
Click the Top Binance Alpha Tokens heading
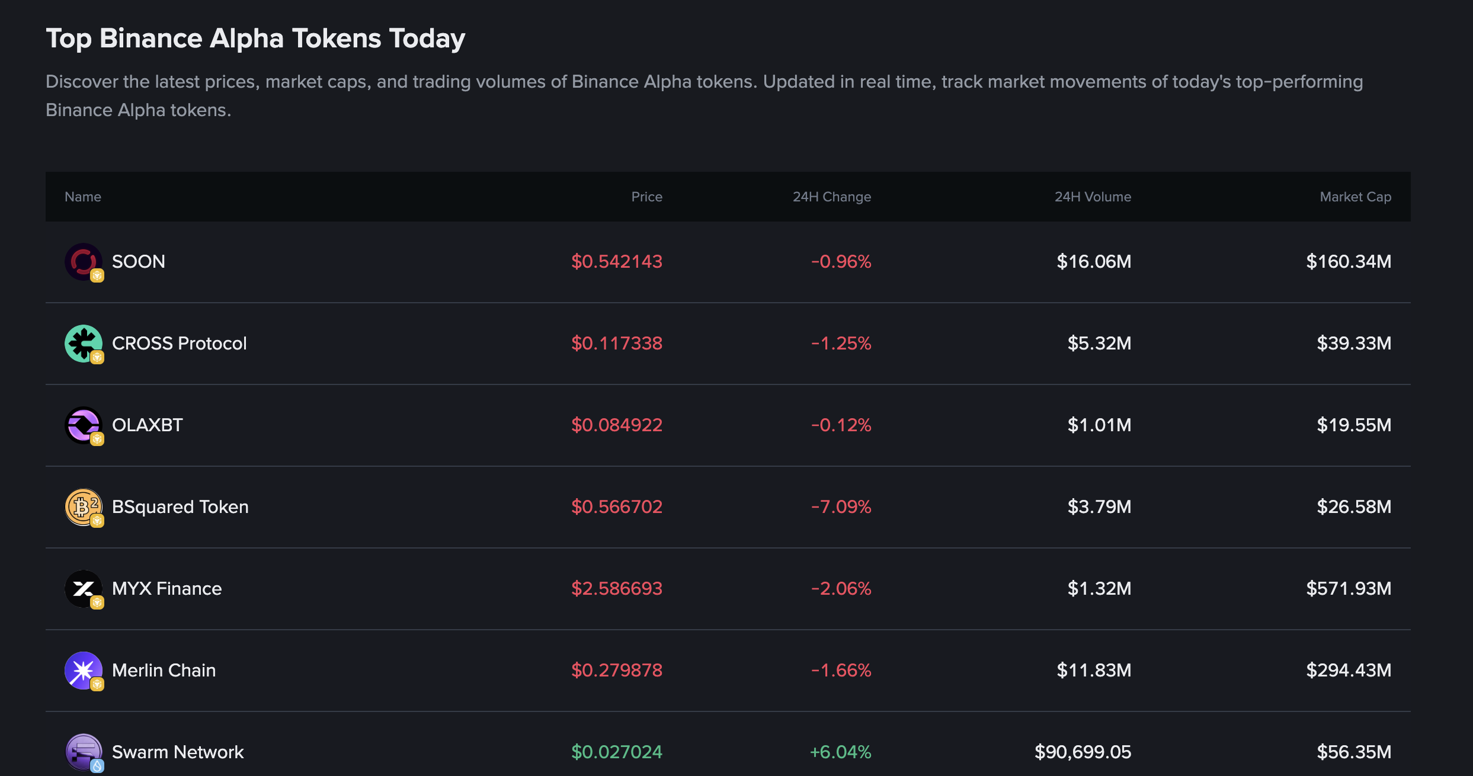(x=256, y=38)
